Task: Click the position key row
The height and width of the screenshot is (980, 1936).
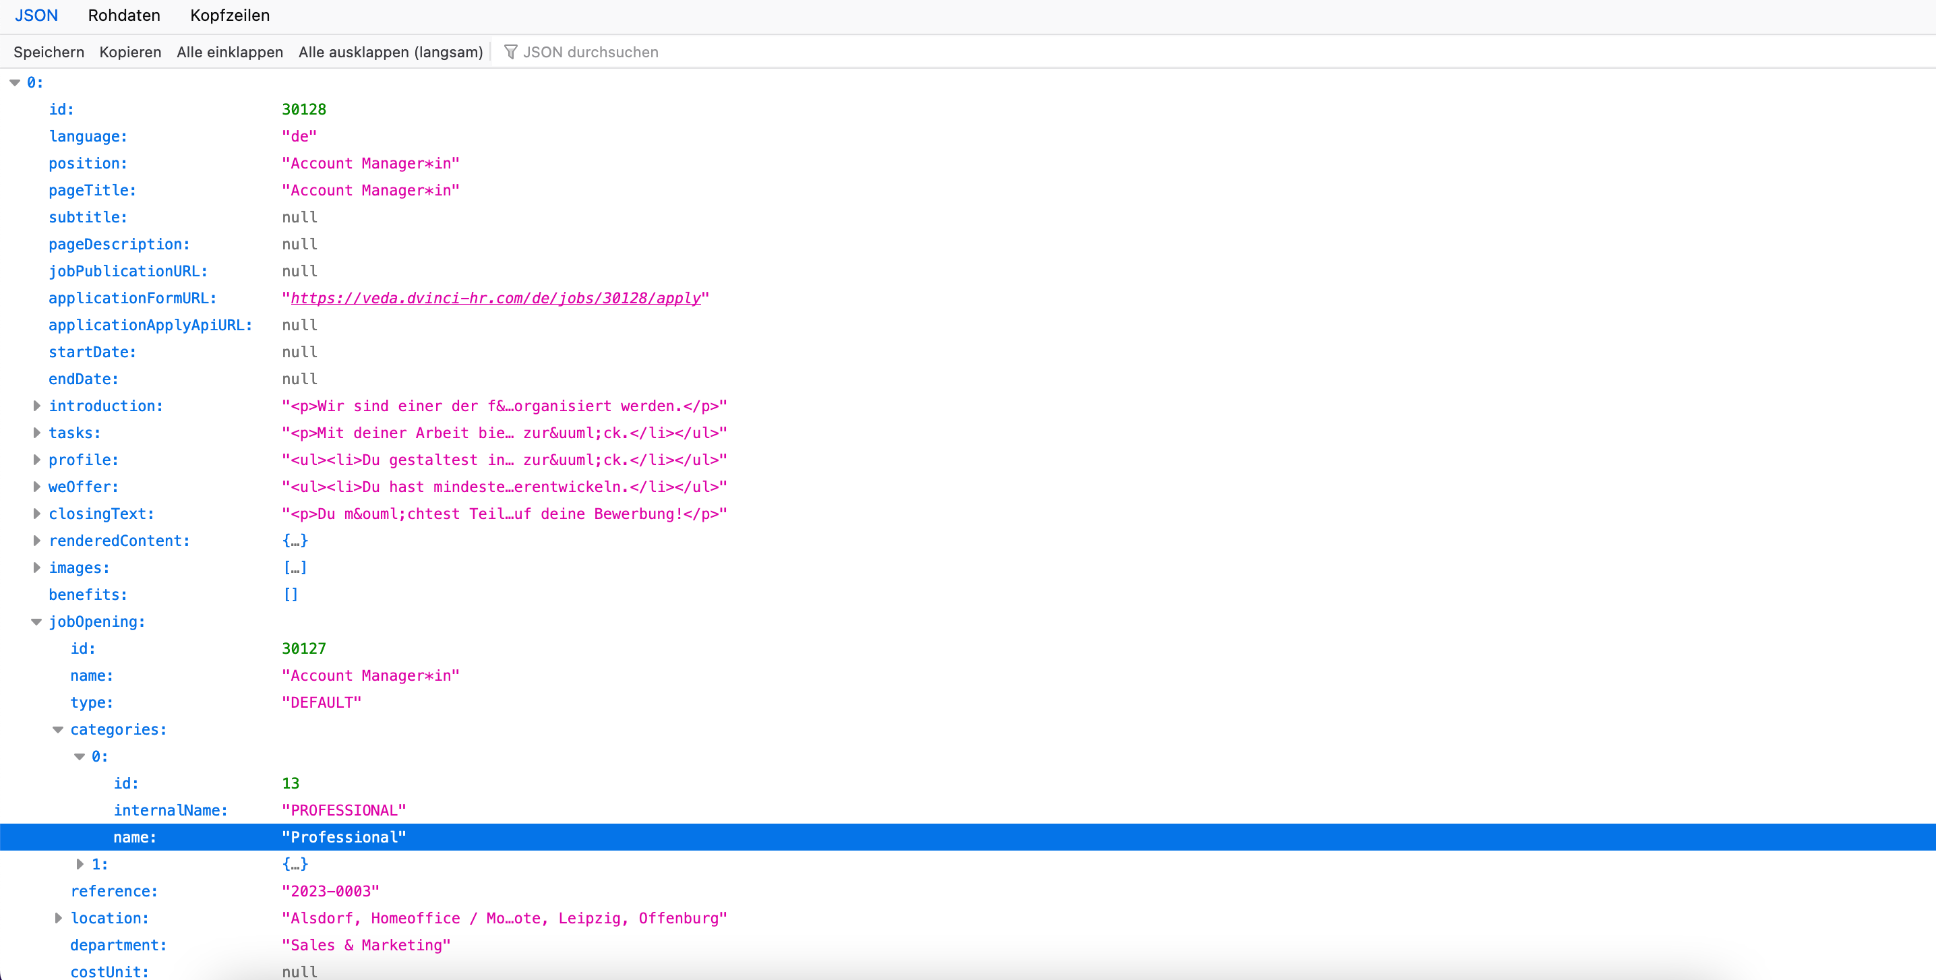Action: pos(968,164)
